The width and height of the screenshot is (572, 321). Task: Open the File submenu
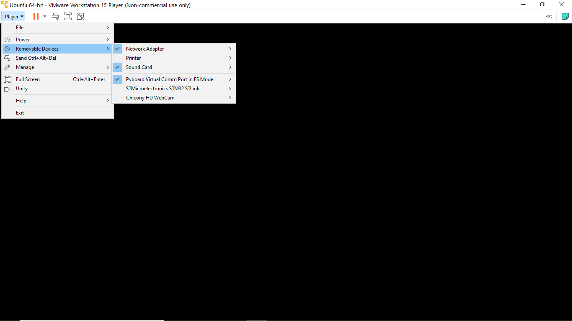pos(58,28)
